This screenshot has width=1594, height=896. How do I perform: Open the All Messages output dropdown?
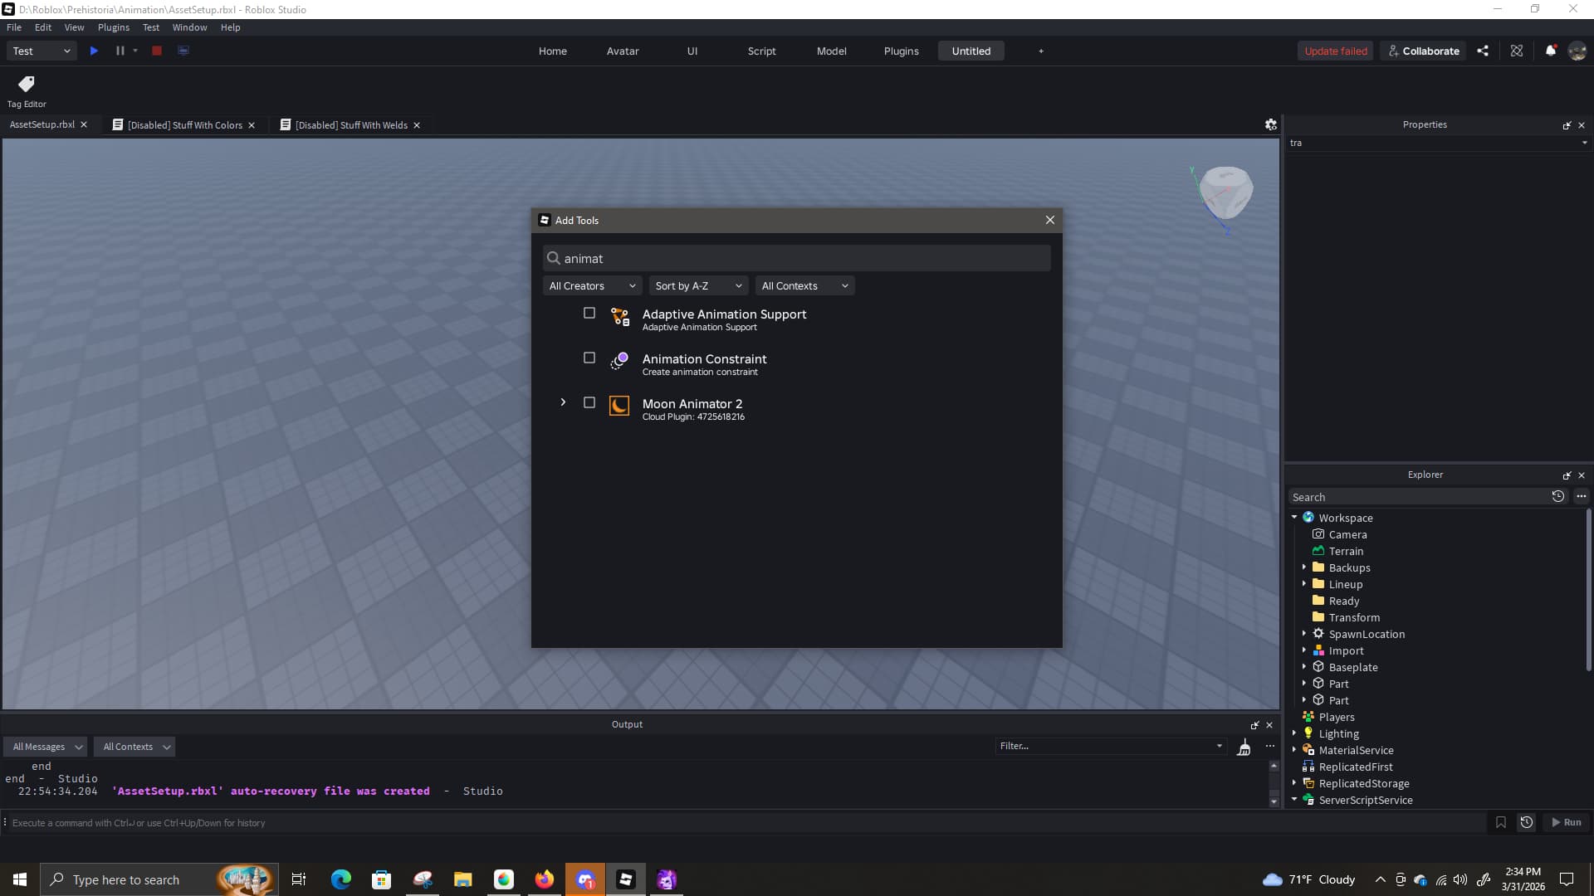point(46,747)
